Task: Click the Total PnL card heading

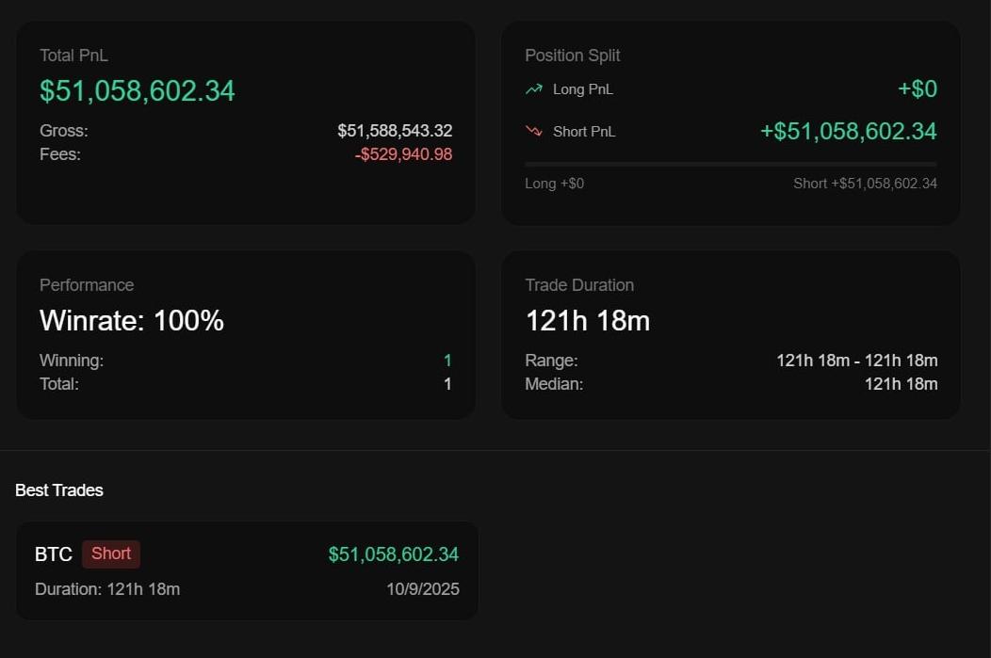Action: 73,56
